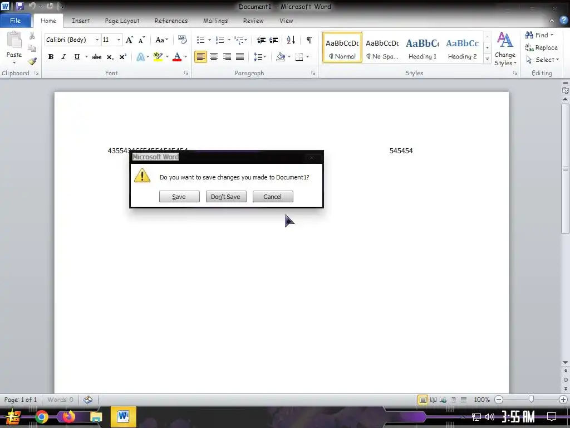Click the zoom in plus button
The image size is (570, 428).
(563, 400)
